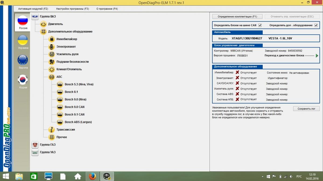
Task: Click the volume speaker icon in system tray
Action: [291, 176]
